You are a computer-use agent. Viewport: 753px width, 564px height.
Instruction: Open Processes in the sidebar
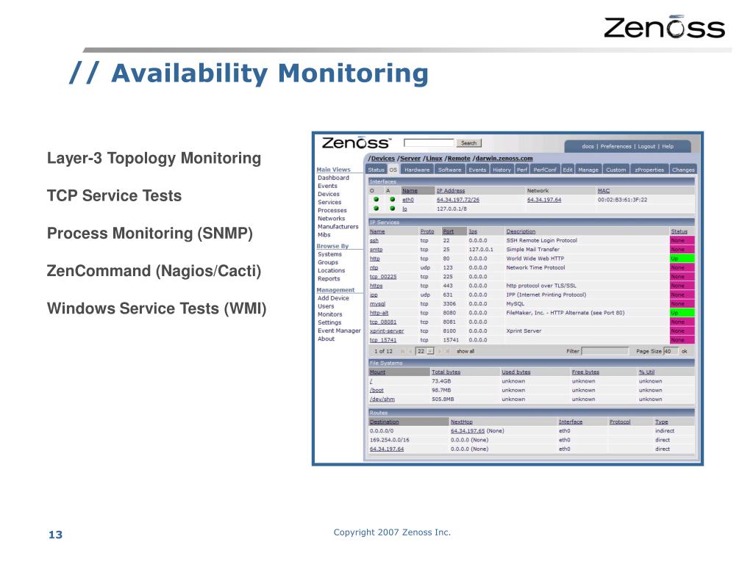click(x=332, y=211)
